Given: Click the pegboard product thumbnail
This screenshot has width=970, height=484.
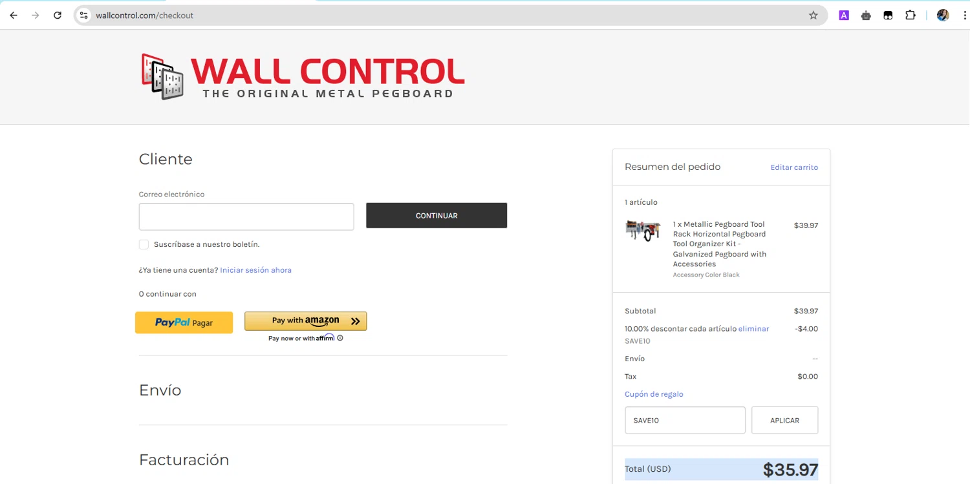Looking at the screenshot, I should pos(643,230).
